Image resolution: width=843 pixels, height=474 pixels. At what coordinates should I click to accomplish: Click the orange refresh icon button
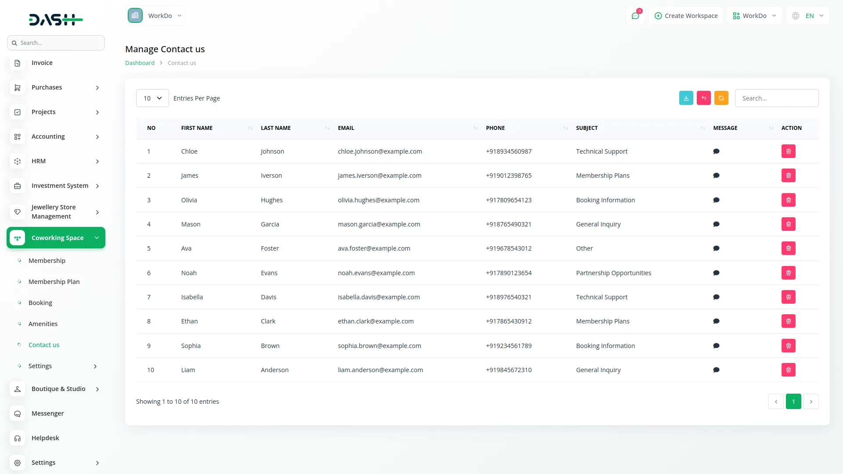pyautogui.click(x=721, y=98)
